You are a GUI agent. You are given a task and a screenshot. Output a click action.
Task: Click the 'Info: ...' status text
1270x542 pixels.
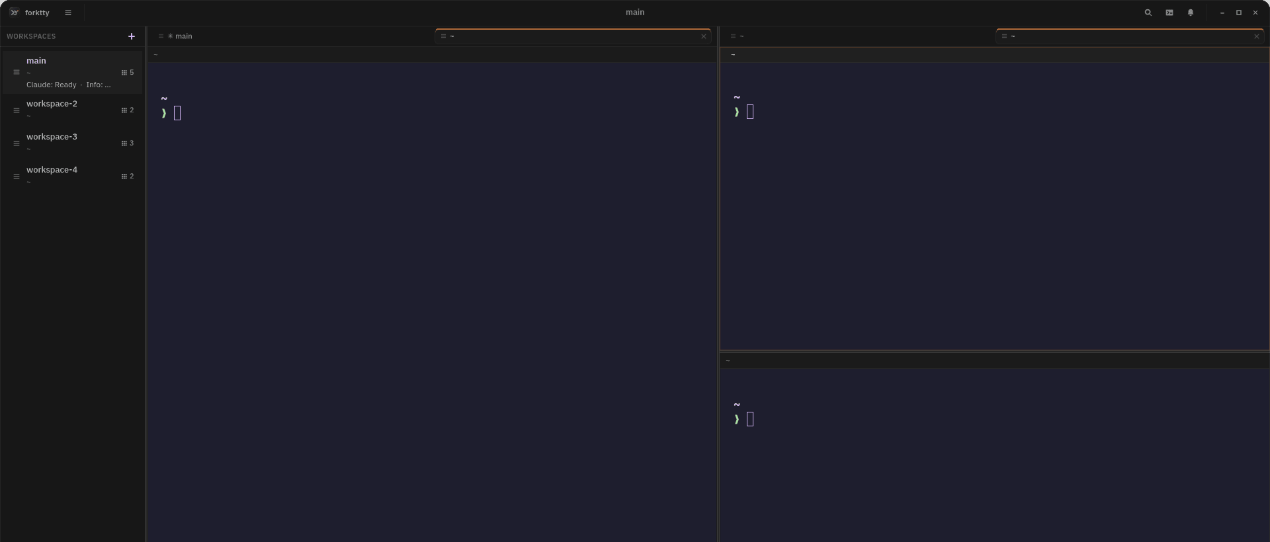[x=99, y=85]
